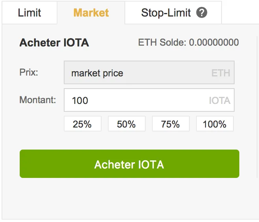This screenshot has height=222, width=259.
Task: Focus the Montant amount input field
Action: [x=149, y=100]
